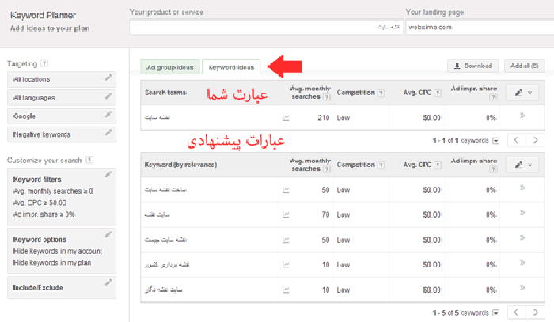Open Avg. monthly searches help in Keyword table
Image resolution: width=554 pixels, height=322 pixels.
[327, 169]
